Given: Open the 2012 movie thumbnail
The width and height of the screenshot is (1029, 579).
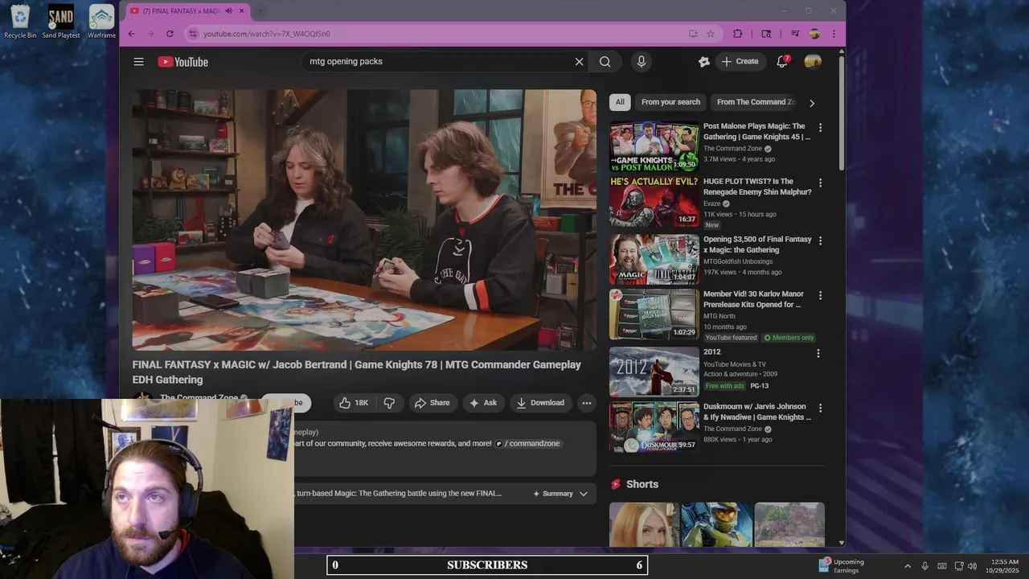Looking at the screenshot, I should tap(654, 372).
